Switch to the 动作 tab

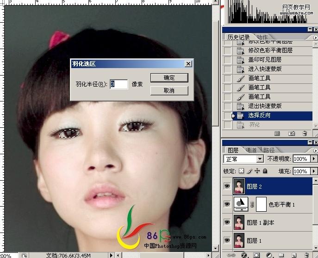coord(262,37)
